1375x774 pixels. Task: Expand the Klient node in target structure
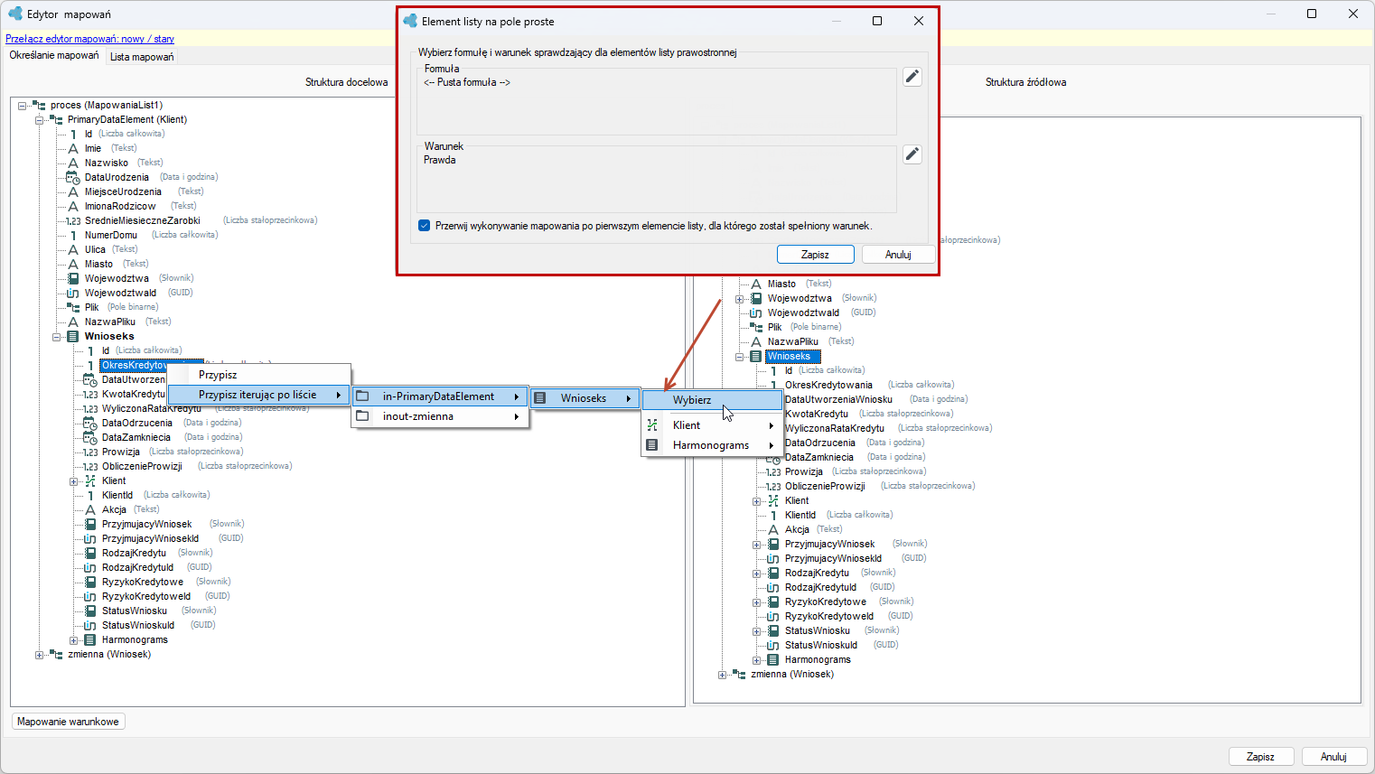[x=73, y=481]
